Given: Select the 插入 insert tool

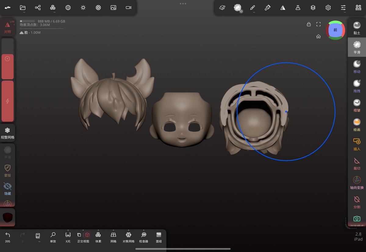Looking at the screenshot, I should click(x=357, y=144).
